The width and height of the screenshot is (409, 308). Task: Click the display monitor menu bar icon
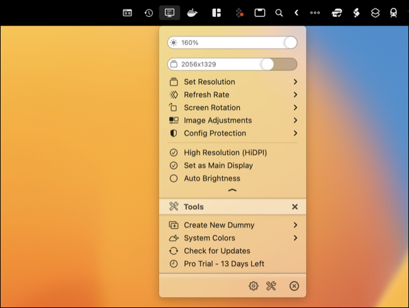[x=169, y=13]
